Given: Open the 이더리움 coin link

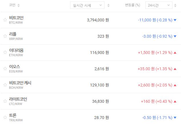Looking at the screenshot, I should 16,50.
